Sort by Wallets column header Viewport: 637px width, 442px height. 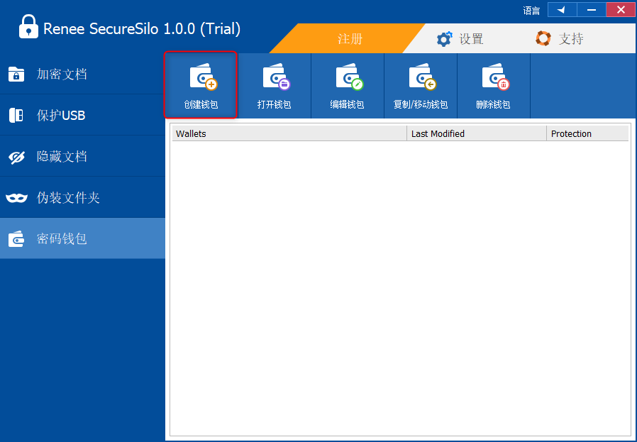(x=289, y=133)
